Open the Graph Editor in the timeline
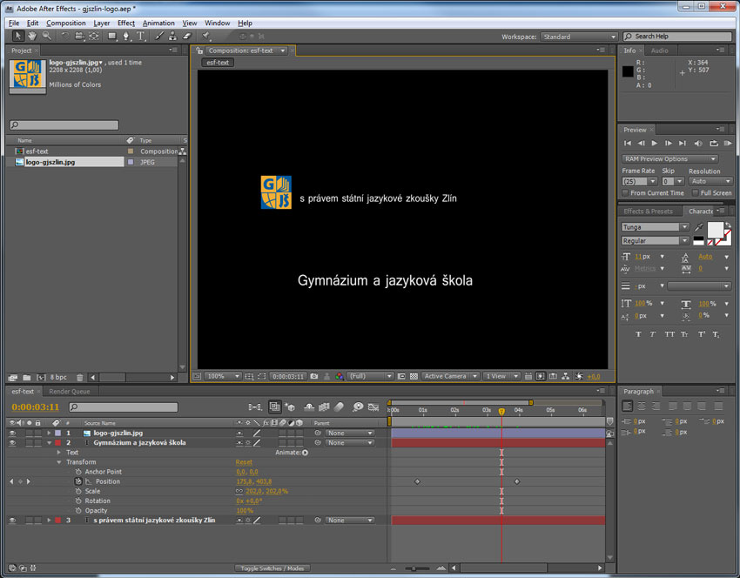 tap(373, 407)
